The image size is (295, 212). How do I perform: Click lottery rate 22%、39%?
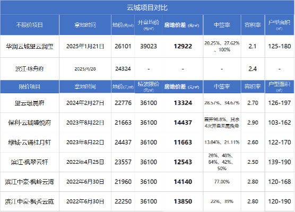(x=222, y=201)
